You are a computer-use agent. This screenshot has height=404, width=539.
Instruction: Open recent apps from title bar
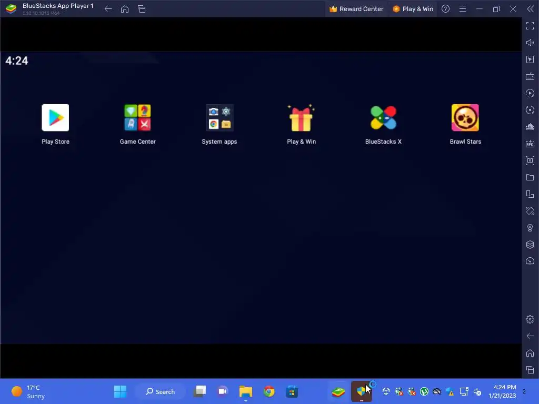[142, 9]
